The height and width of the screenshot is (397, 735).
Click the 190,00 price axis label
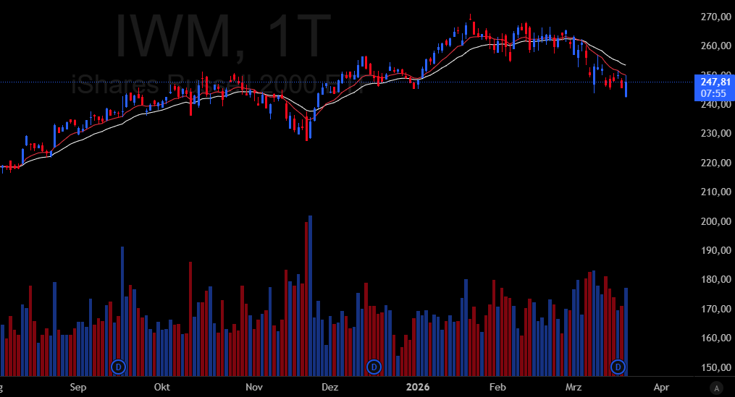pyautogui.click(x=715, y=250)
